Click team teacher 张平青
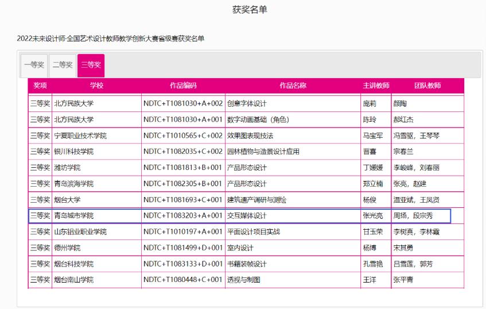This screenshot has width=486, height=309. tap(403, 280)
